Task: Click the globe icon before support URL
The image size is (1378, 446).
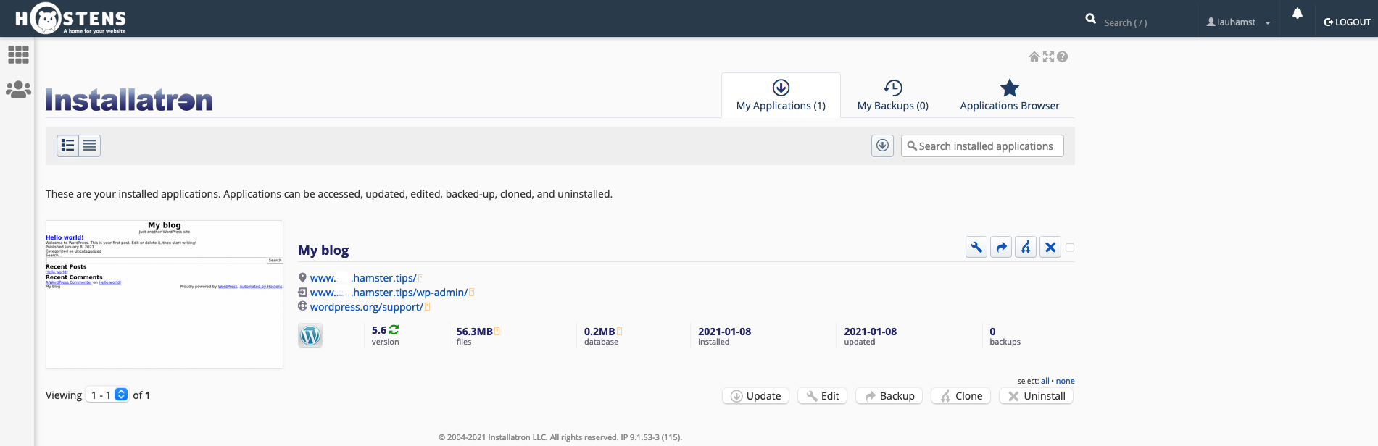Action: (302, 306)
